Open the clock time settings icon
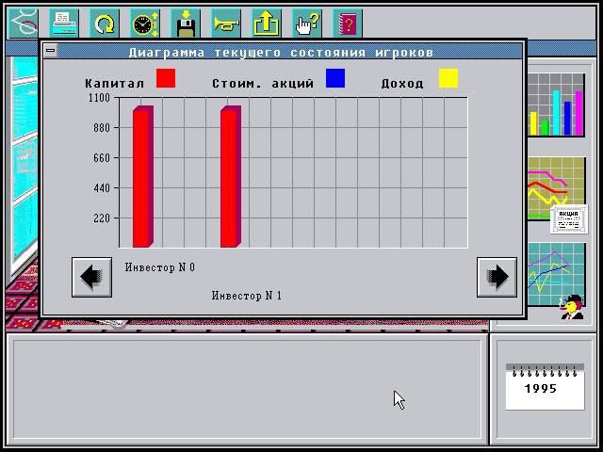 coord(145,24)
